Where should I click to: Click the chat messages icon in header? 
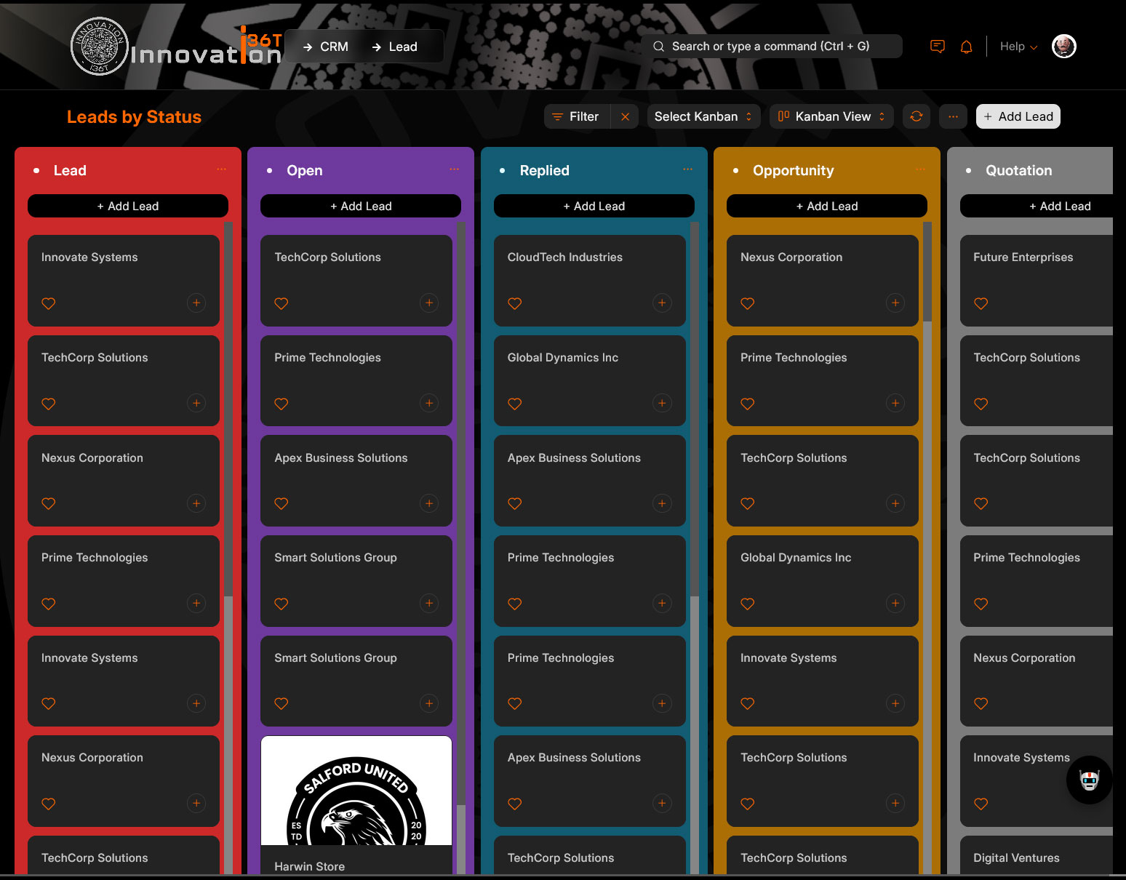[938, 47]
